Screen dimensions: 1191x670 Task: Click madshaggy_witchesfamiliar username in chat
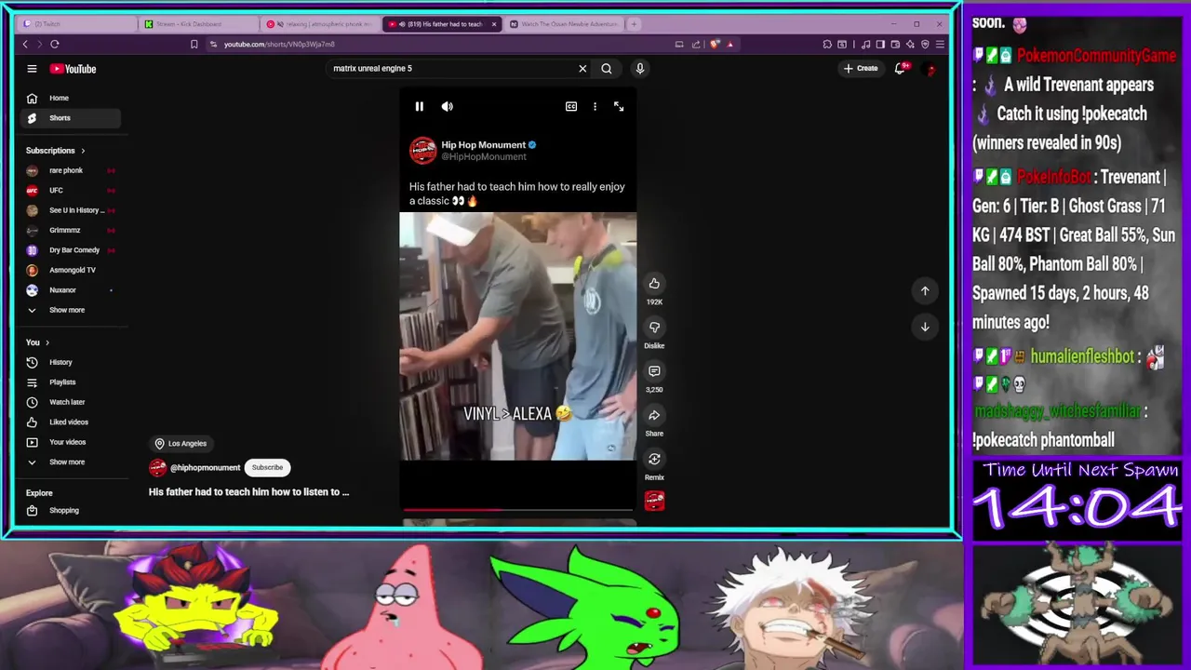[x=1056, y=410]
